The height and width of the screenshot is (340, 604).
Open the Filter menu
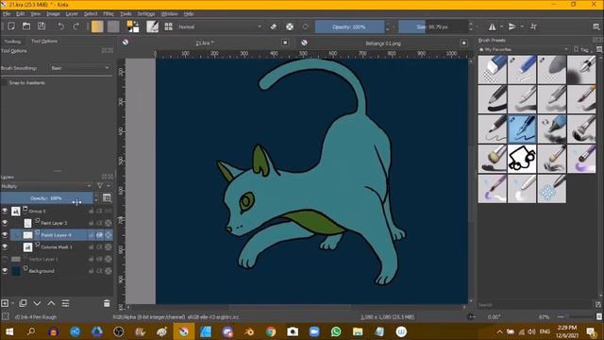click(109, 13)
